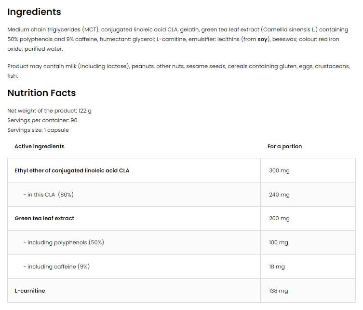Viewport: 363px width, 310px height.
Task: Select the bold word soy in ingredients
Action: (262, 39)
